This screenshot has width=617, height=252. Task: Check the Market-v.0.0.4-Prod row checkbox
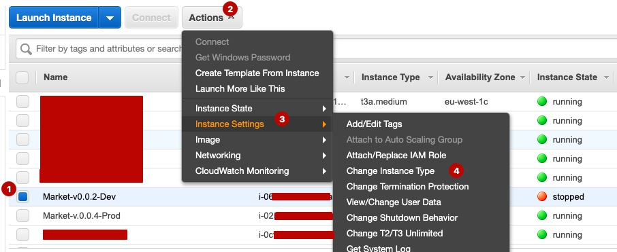pos(22,215)
